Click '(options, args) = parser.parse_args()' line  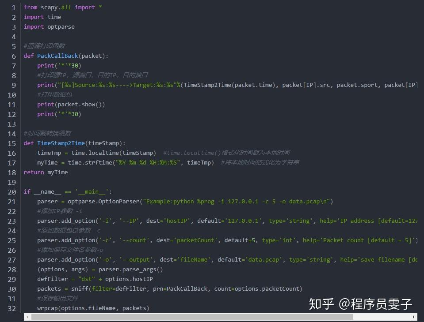(100, 270)
